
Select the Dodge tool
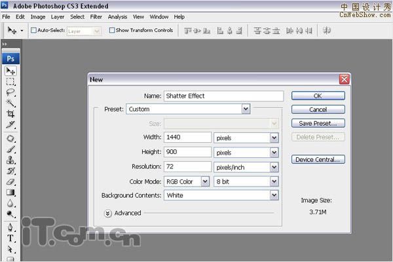pos(10,214)
